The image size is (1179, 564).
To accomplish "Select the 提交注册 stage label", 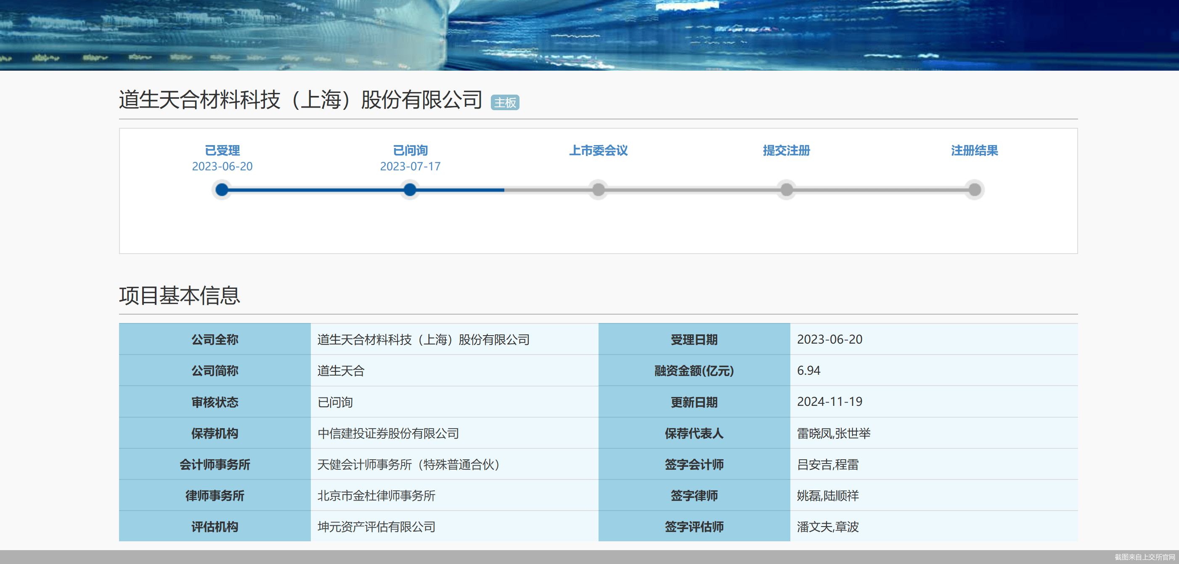I will tap(786, 150).
